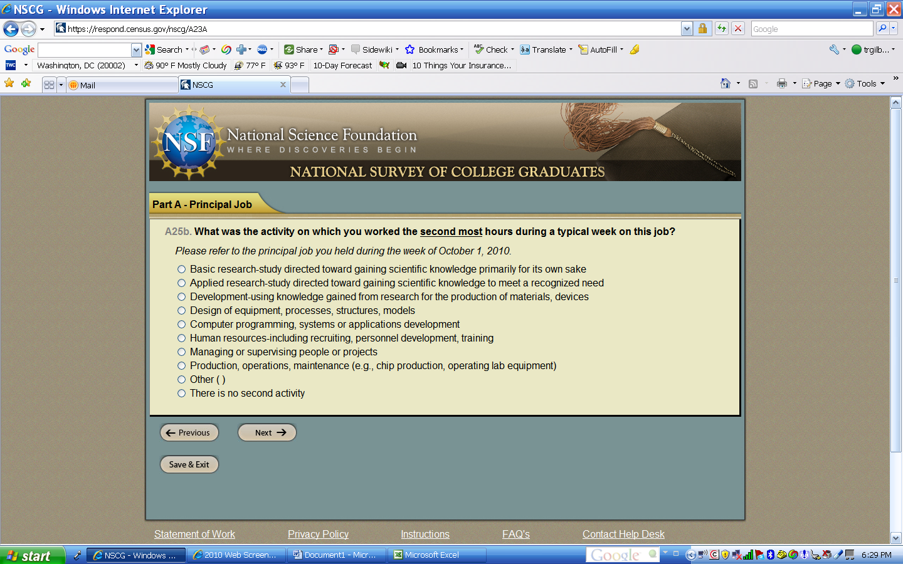
Task: Switch to Microsoft Excel in taskbar
Action: [x=437, y=555]
